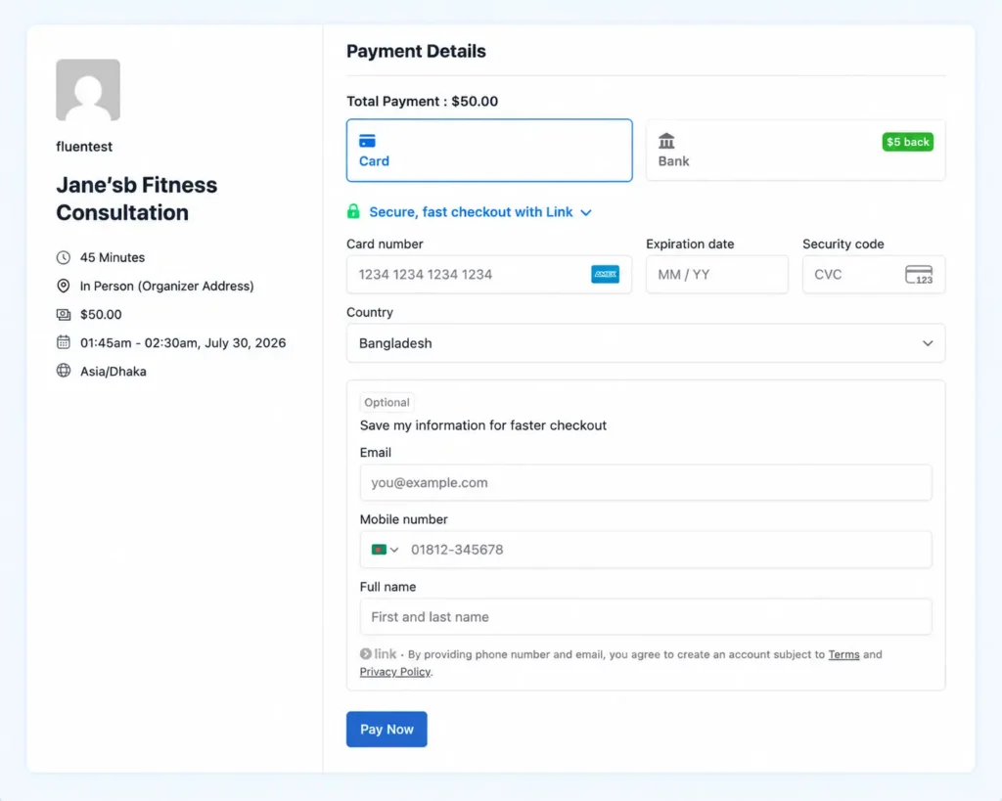Image resolution: width=1002 pixels, height=801 pixels.
Task: Click the $5 back badge
Action: [907, 142]
